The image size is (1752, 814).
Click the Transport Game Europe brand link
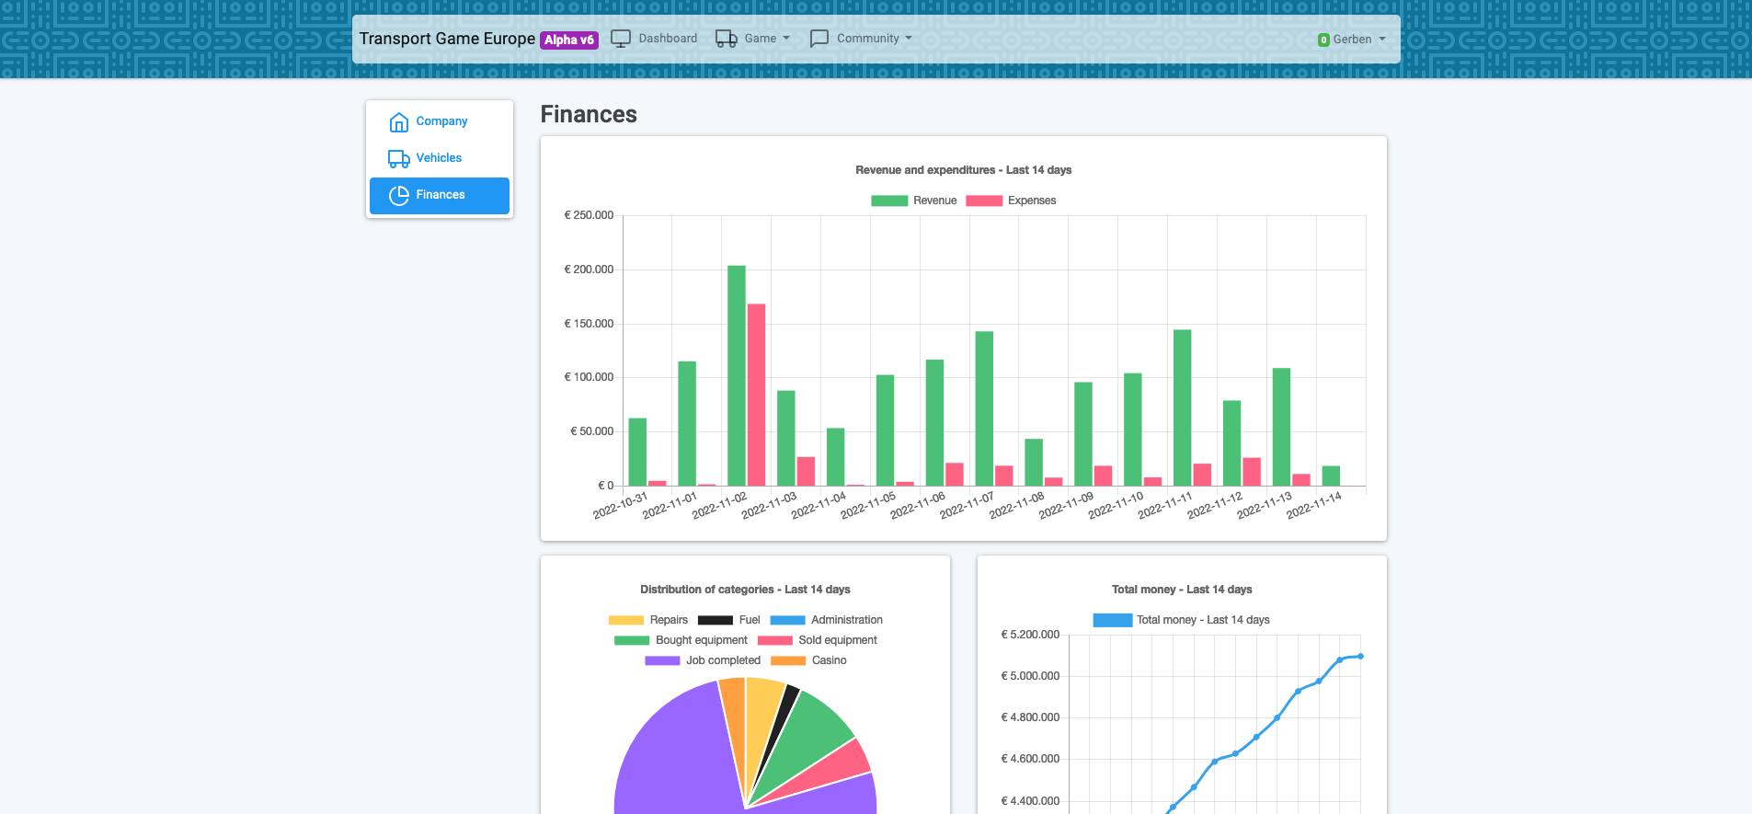447,39
